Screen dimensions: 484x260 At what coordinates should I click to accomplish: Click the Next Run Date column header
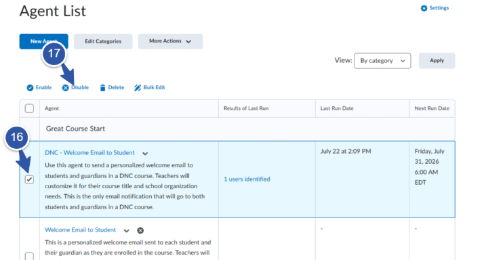[432, 108]
